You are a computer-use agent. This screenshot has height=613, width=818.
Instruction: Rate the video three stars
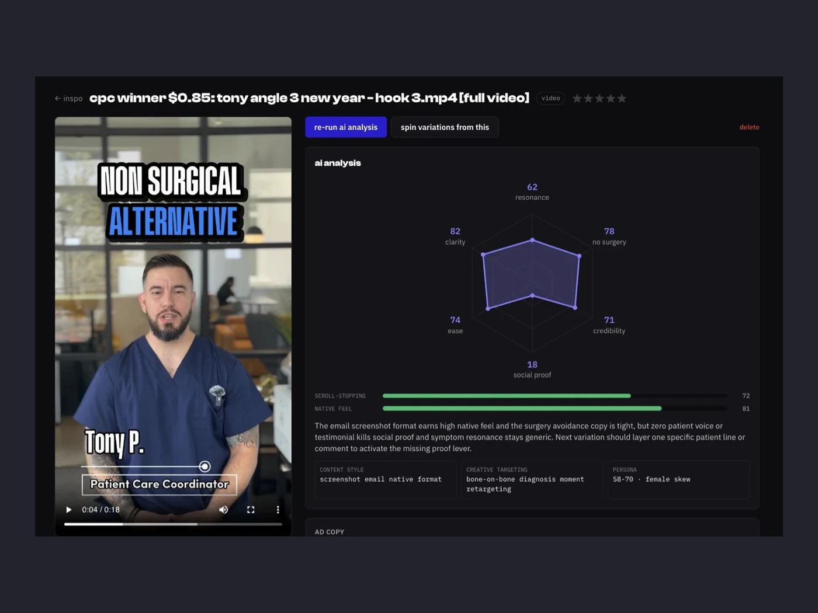click(599, 99)
